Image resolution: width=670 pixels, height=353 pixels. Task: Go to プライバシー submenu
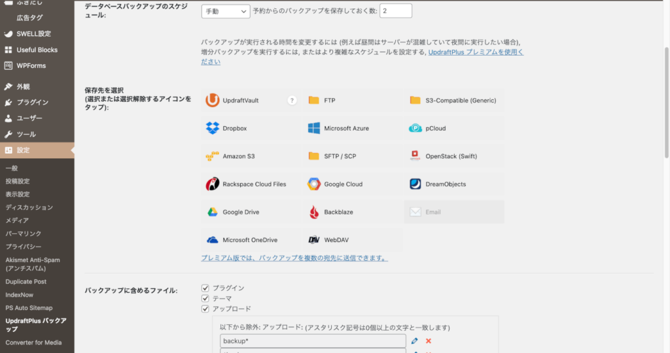click(x=24, y=246)
